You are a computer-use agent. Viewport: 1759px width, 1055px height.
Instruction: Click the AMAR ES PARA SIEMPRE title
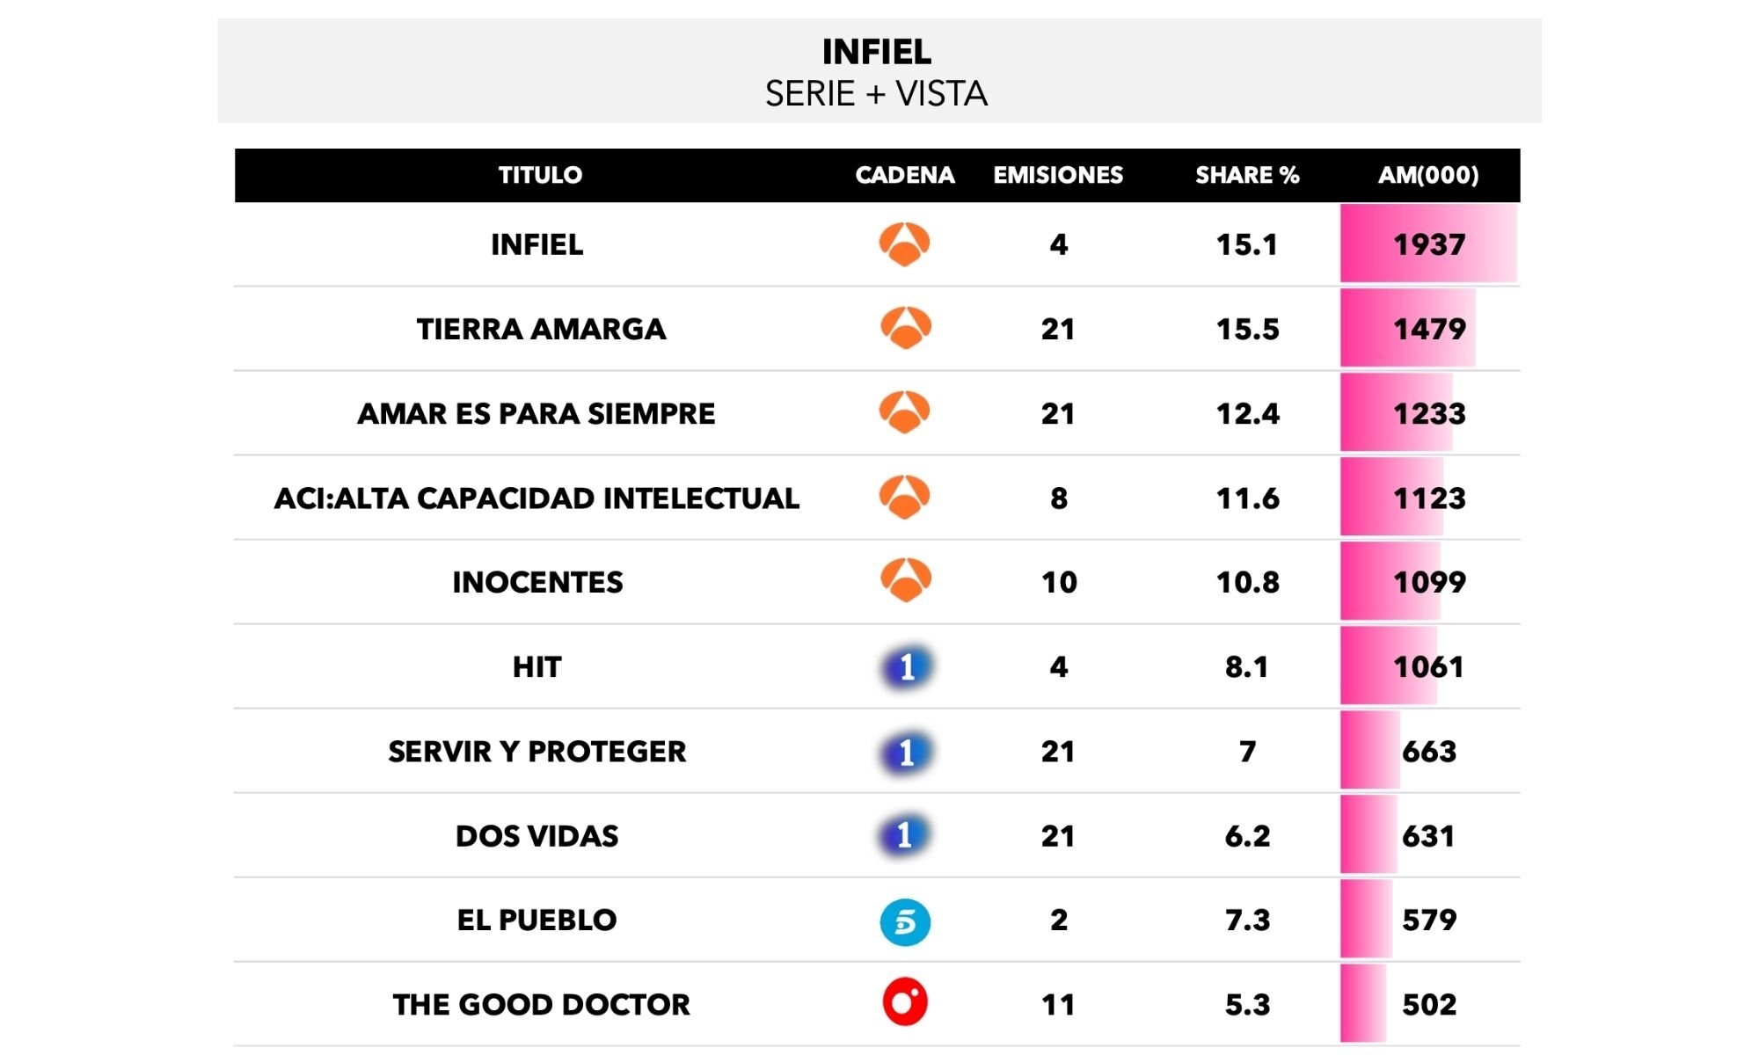pos(536,413)
